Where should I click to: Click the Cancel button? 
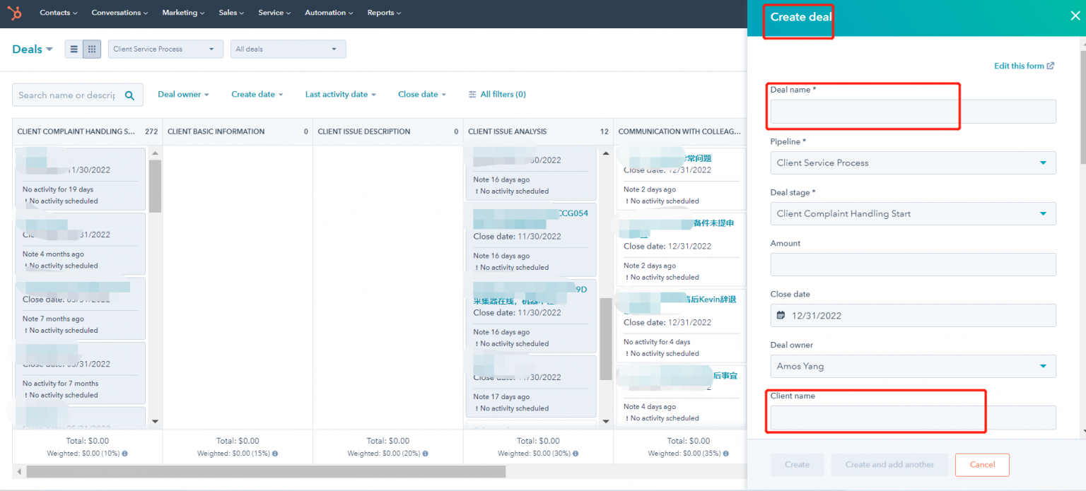point(982,464)
